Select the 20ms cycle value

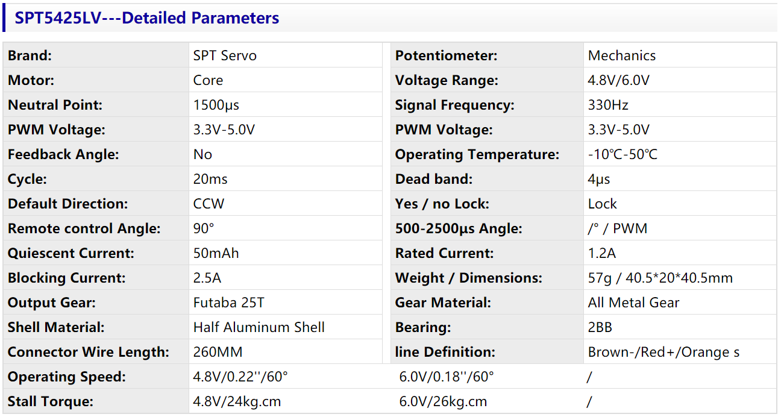(210, 179)
